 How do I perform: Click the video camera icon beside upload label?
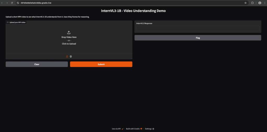[8, 22]
